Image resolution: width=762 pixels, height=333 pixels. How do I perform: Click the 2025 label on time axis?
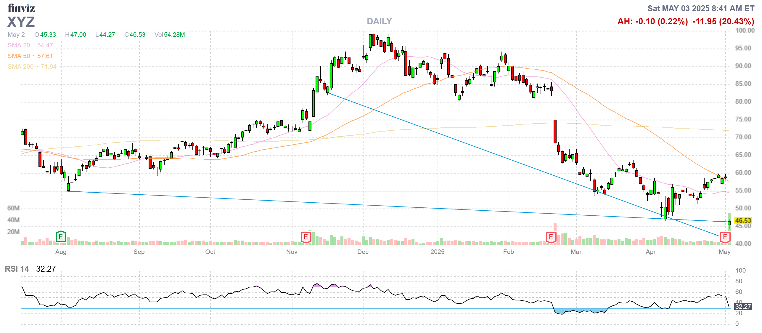[x=437, y=252]
